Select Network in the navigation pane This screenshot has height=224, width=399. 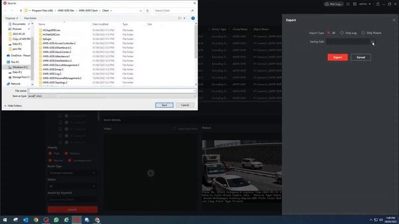click(16, 83)
